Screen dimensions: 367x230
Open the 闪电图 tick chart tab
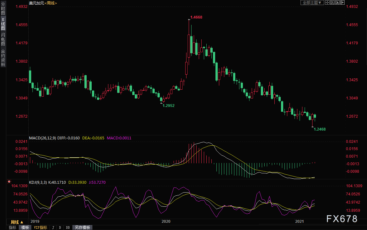pyautogui.click(x=3, y=39)
